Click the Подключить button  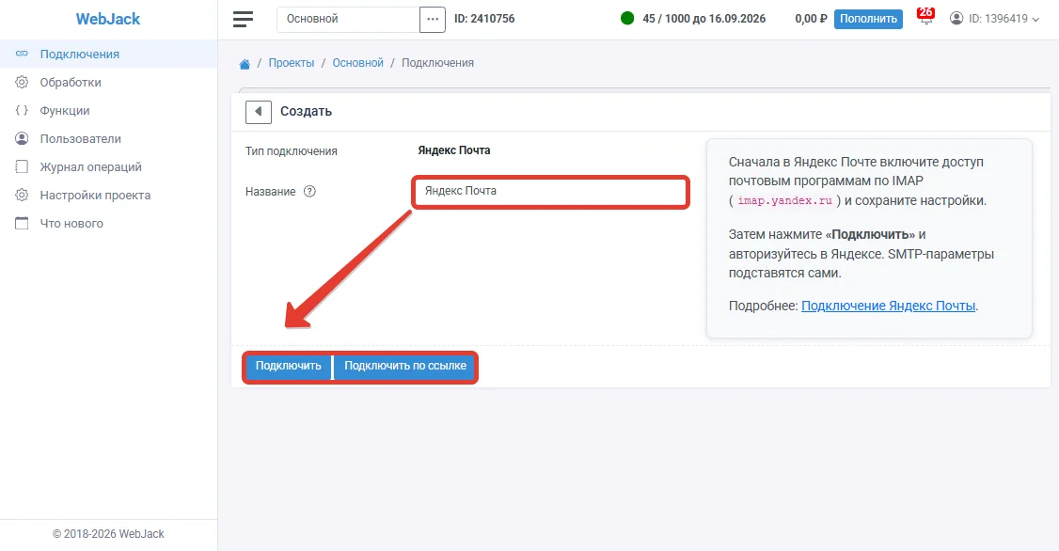coord(289,366)
